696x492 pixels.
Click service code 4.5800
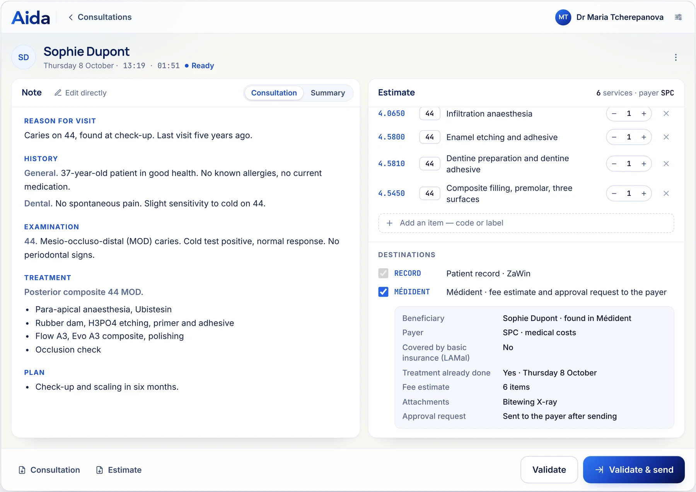[391, 137]
